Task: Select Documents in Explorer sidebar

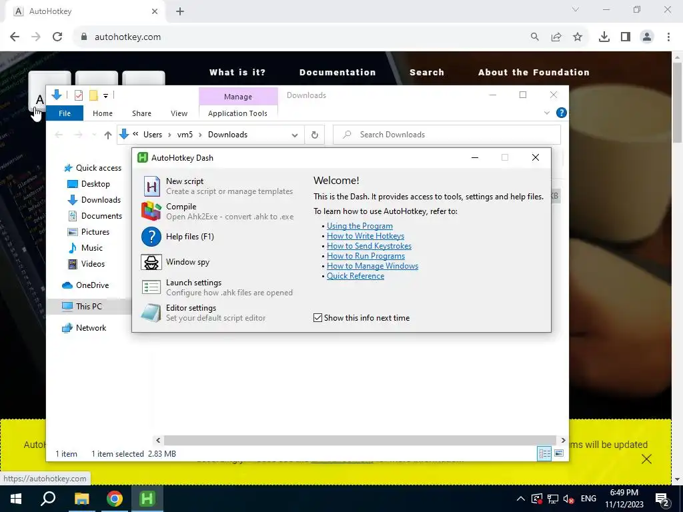Action: pyautogui.click(x=95, y=216)
